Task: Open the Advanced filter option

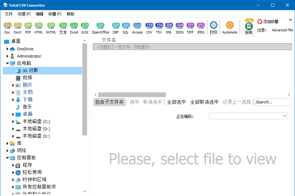Action: 282,30
